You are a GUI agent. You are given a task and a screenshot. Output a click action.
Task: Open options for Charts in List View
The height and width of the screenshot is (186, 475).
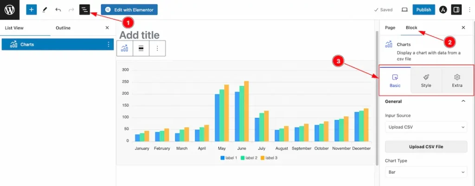coord(109,44)
